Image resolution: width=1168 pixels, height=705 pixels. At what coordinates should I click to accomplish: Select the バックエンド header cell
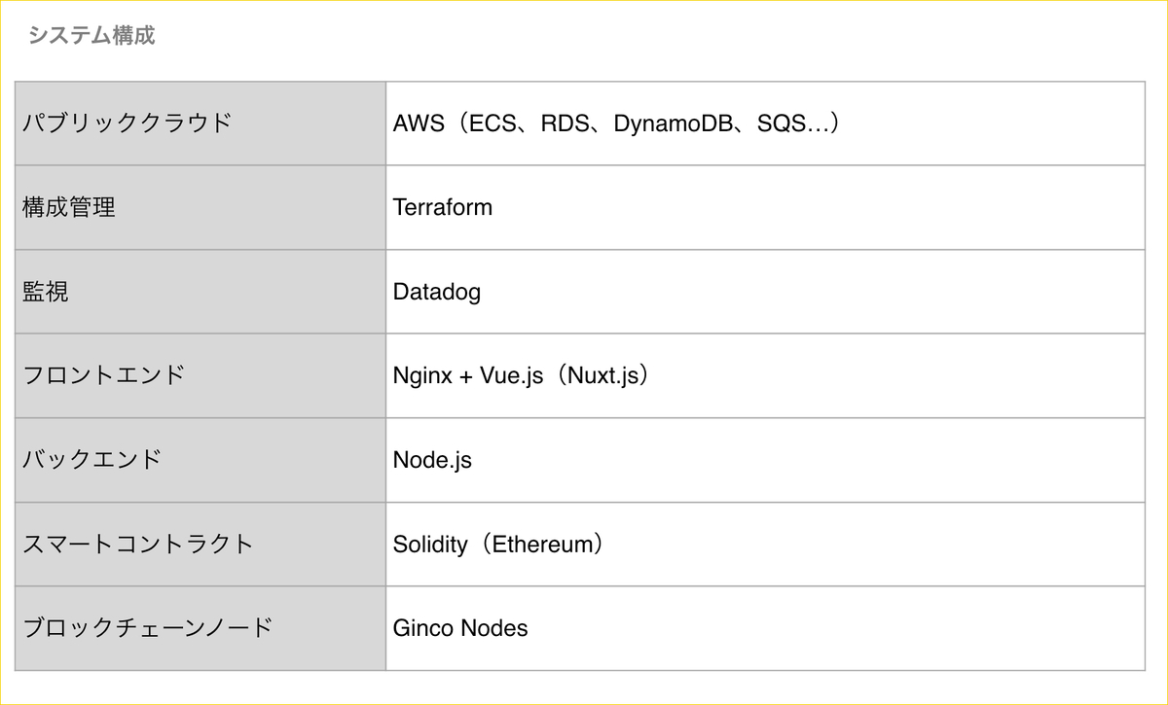(201, 460)
